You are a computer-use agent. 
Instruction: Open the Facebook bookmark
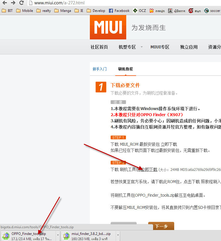pos(119,11)
